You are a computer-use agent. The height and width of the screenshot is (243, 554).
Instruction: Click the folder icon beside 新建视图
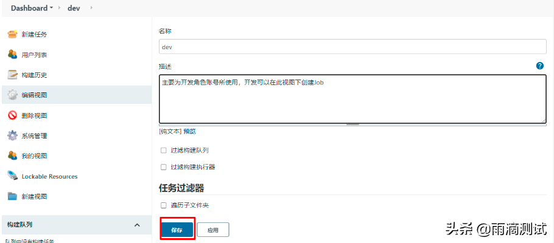[x=12, y=196]
